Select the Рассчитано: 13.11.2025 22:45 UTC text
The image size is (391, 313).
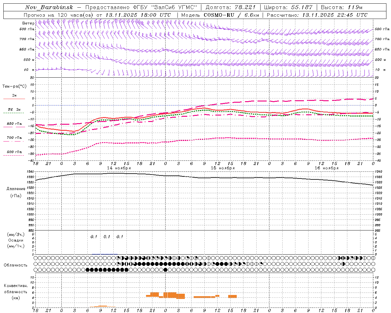coord(317,15)
